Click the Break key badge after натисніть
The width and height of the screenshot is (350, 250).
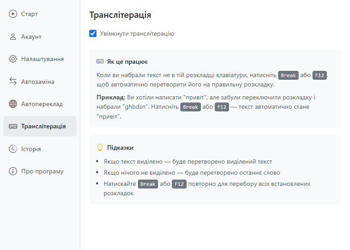pos(288,75)
